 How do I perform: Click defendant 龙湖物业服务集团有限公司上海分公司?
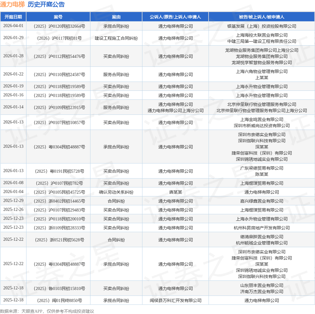tap(261, 50)
